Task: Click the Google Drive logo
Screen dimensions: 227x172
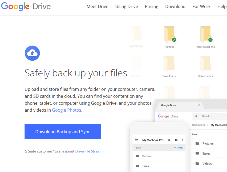Action: (26, 6)
